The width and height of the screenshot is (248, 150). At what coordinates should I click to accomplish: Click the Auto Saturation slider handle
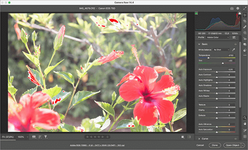click(217, 132)
